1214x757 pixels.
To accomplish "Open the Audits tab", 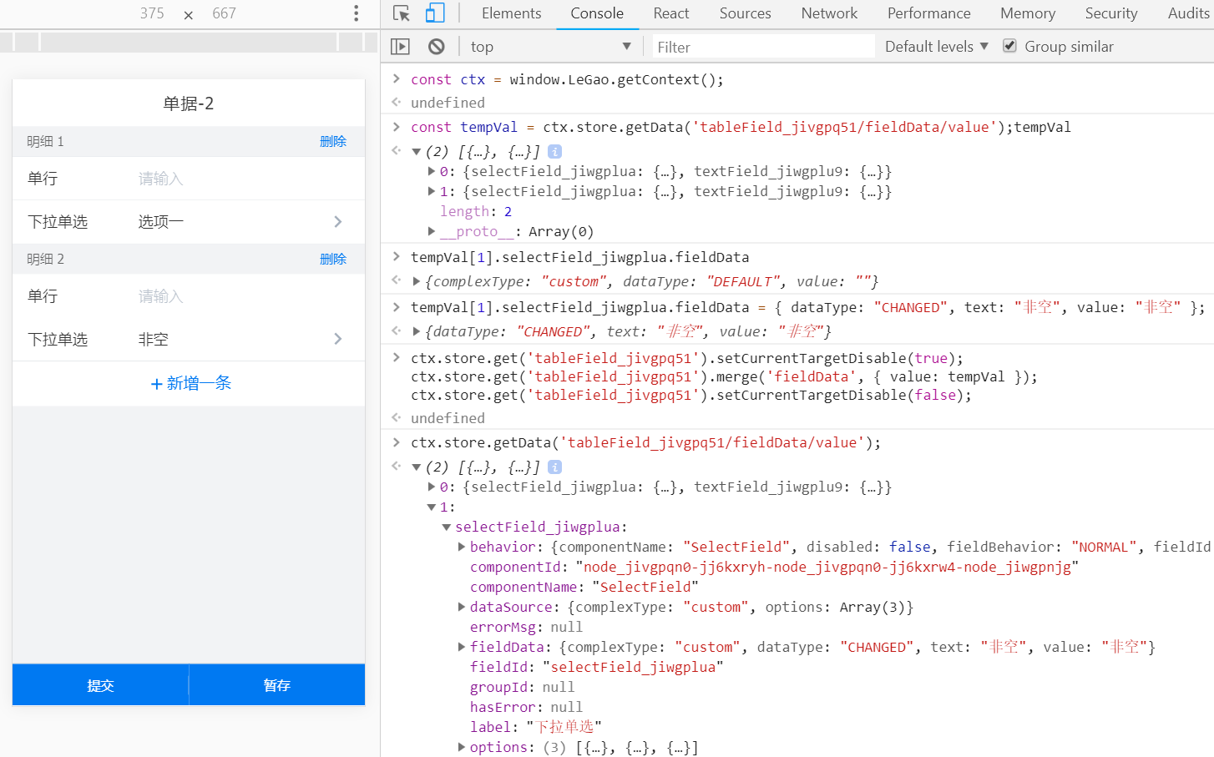I will pos(1188,13).
